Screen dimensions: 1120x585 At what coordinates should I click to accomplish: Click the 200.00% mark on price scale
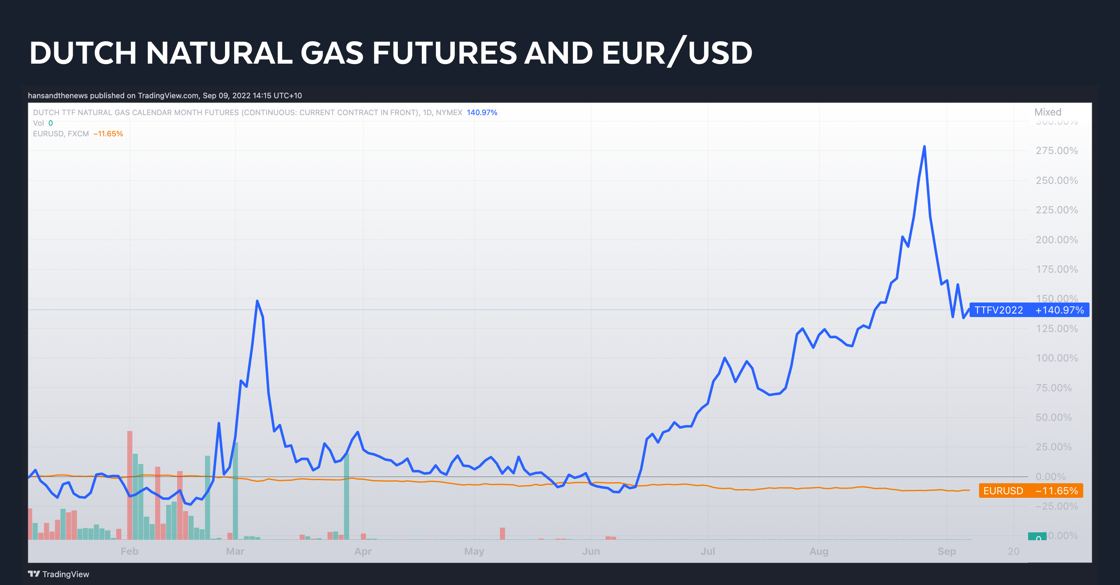(x=1056, y=240)
